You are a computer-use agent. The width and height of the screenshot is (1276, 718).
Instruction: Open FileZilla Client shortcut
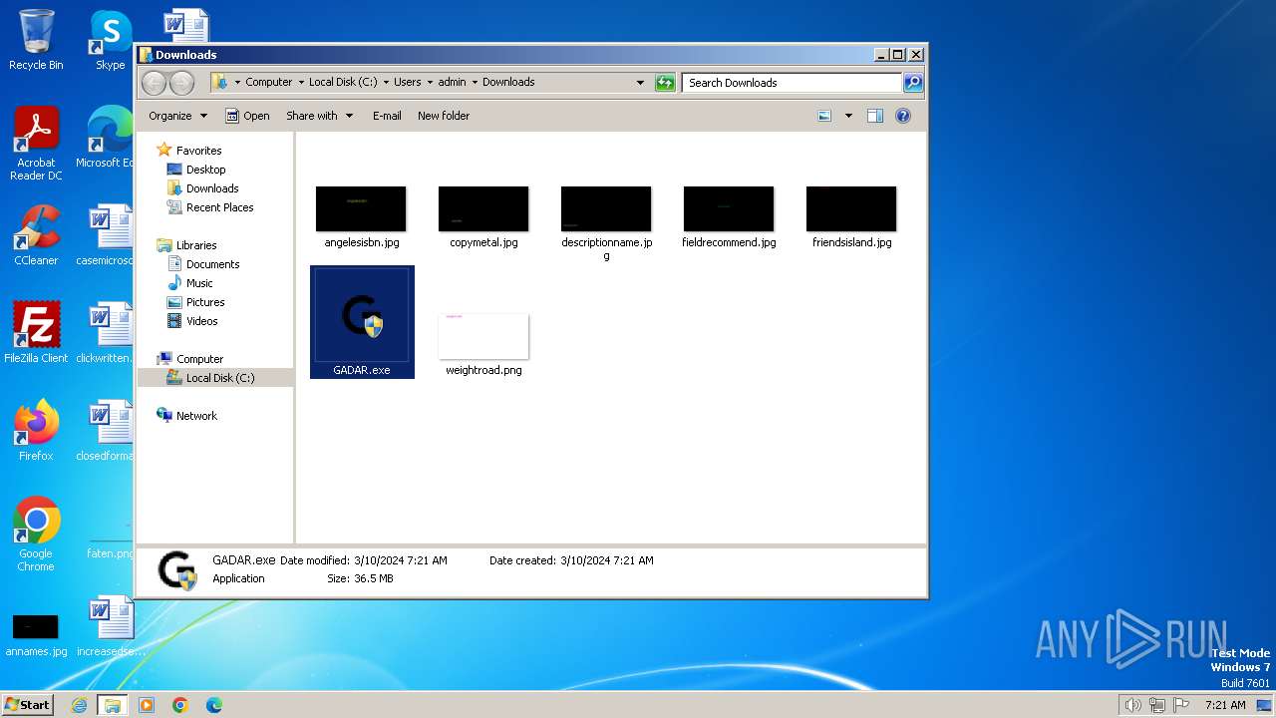point(36,333)
